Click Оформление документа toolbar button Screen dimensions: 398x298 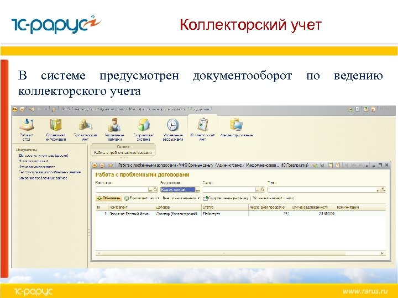[226, 198]
